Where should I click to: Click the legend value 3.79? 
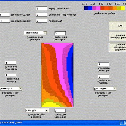109,4
